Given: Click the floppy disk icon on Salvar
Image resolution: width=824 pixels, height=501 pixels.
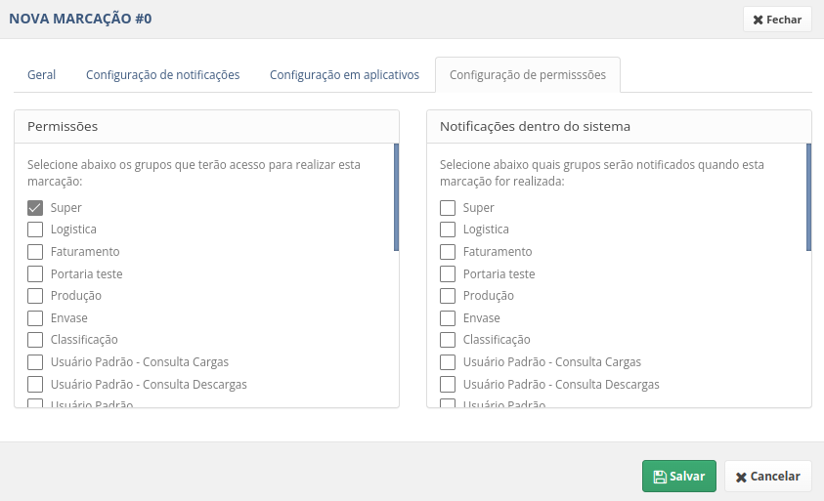Looking at the screenshot, I should tap(660, 477).
